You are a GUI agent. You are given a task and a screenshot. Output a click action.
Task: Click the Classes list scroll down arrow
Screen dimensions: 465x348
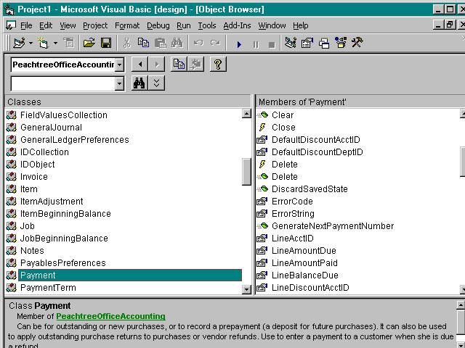coord(246,289)
